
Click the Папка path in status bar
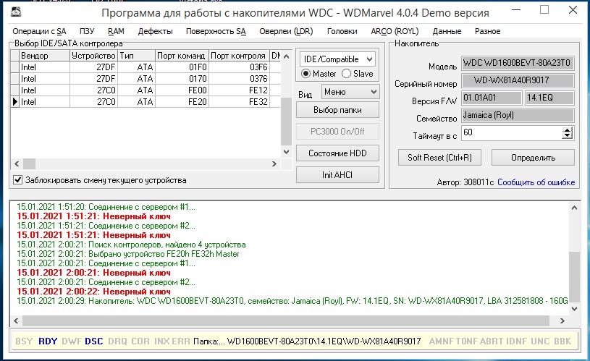pos(307,341)
